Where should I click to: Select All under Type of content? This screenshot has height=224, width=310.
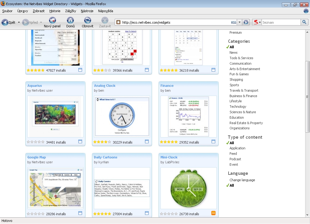[x=232, y=143]
